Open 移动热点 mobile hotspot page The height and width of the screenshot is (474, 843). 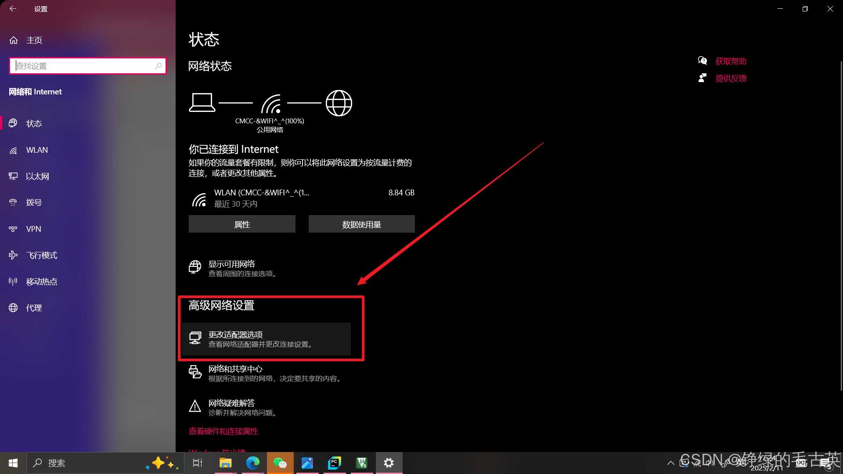[x=41, y=282]
